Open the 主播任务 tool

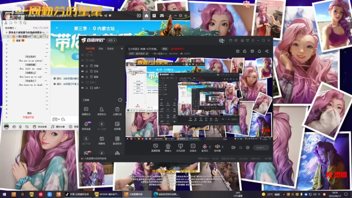(x=117, y=111)
